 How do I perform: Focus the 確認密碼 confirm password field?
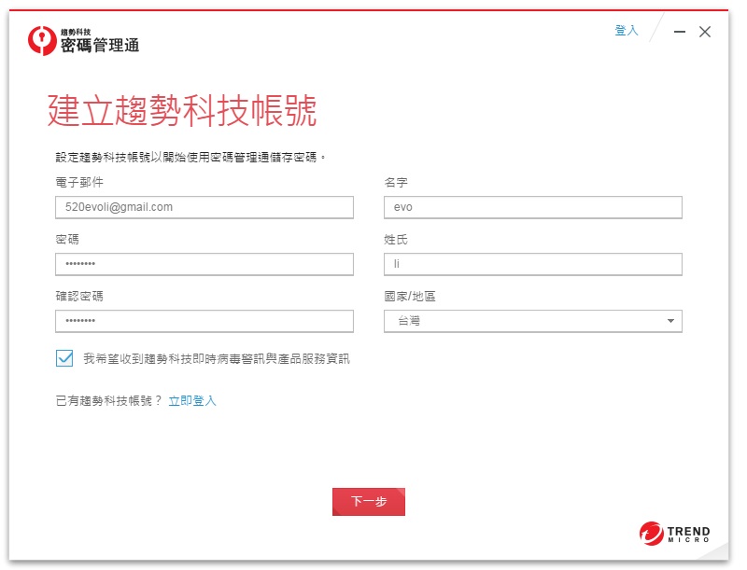(204, 321)
